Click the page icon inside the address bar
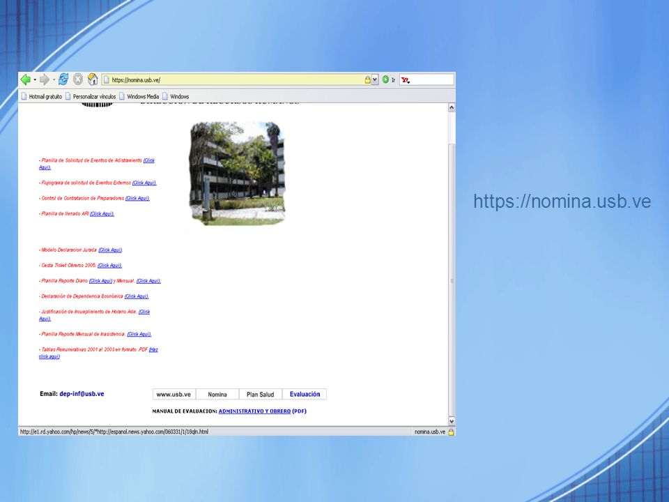The height and width of the screenshot is (502, 669). click(x=107, y=79)
